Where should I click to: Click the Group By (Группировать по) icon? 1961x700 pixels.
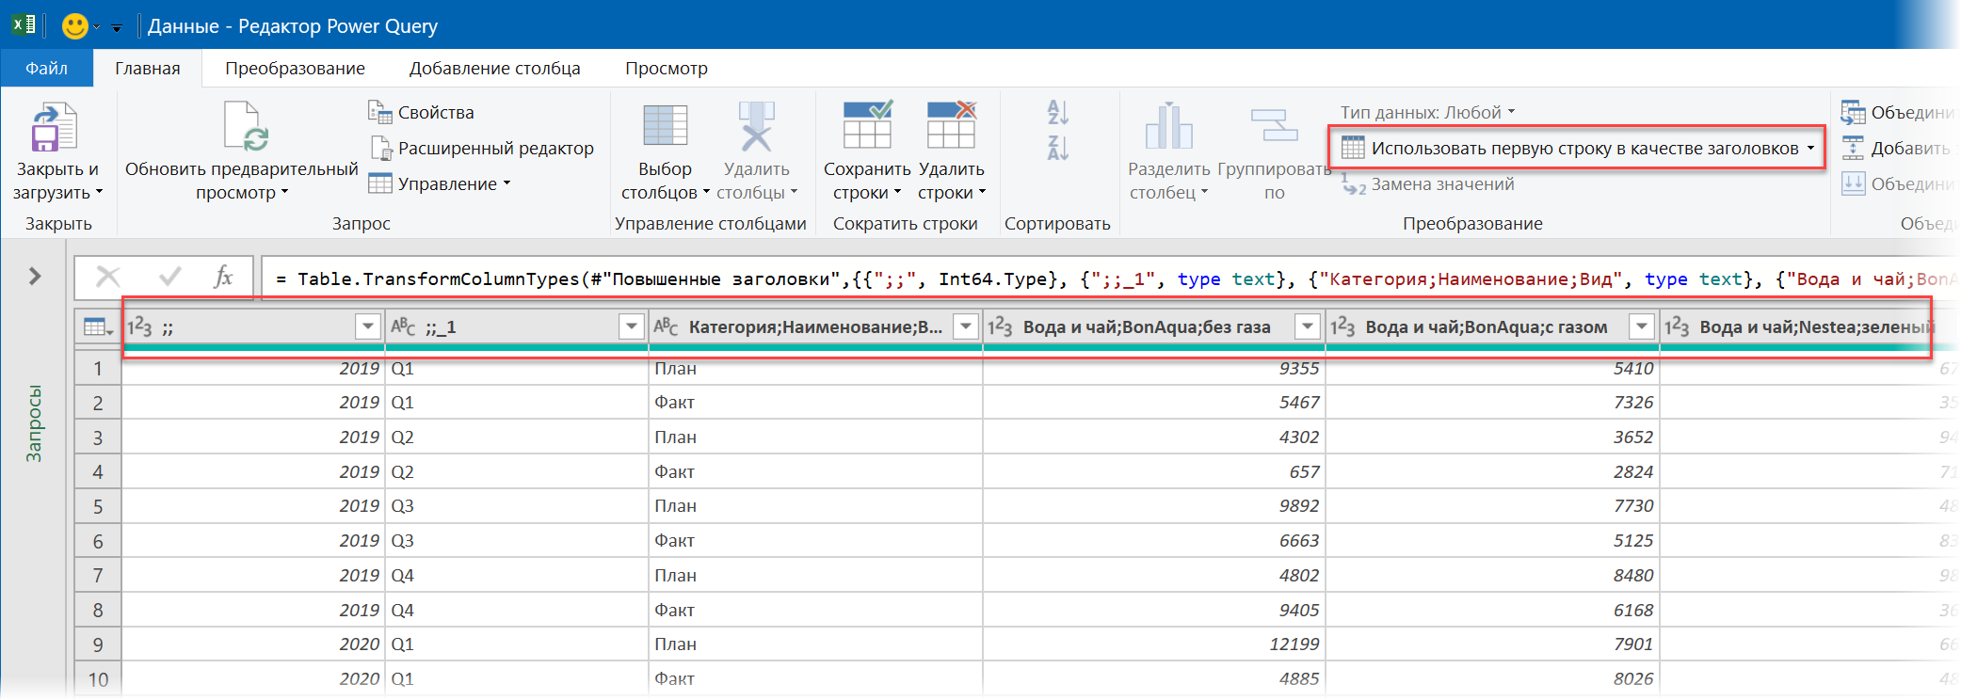[1274, 125]
